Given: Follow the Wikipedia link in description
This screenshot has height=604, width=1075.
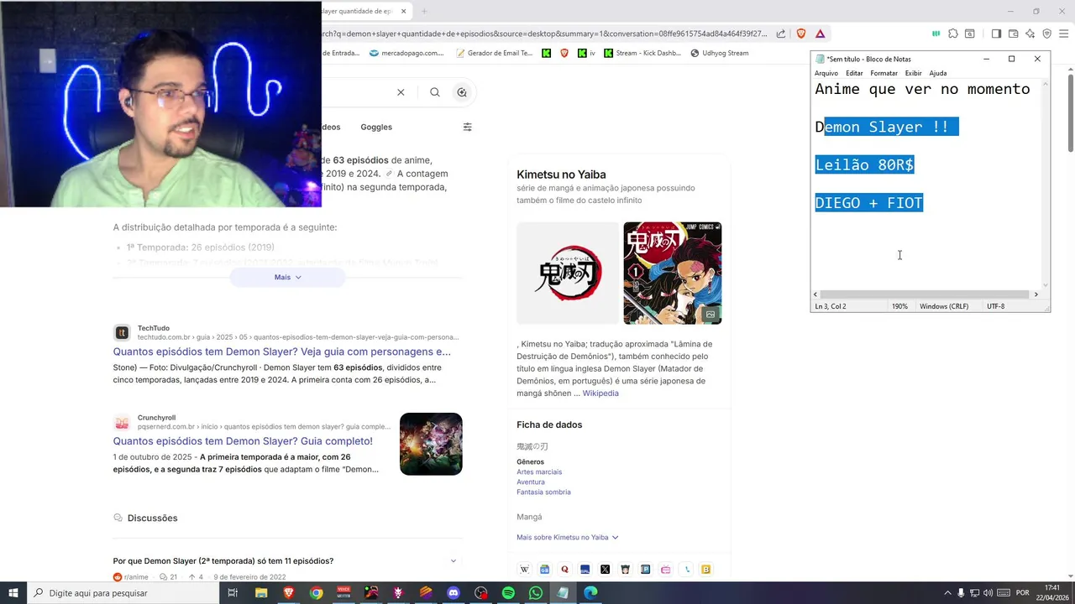Looking at the screenshot, I should pyautogui.click(x=600, y=393).
